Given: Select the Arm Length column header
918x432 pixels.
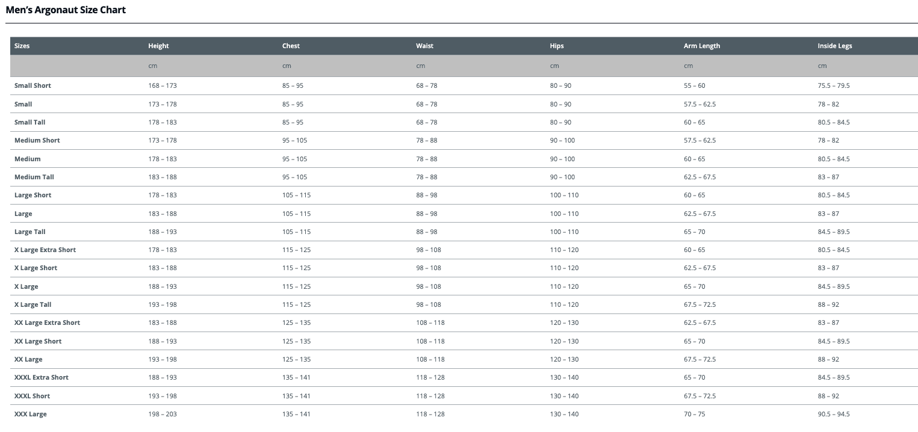Looking at the screenshot, I should [702, 46].
